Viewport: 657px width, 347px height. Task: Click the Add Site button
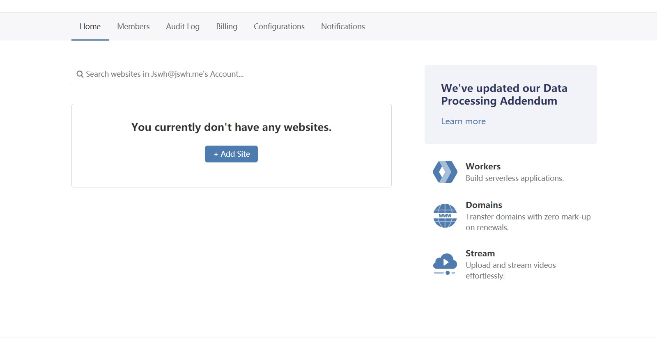(231, 154)
